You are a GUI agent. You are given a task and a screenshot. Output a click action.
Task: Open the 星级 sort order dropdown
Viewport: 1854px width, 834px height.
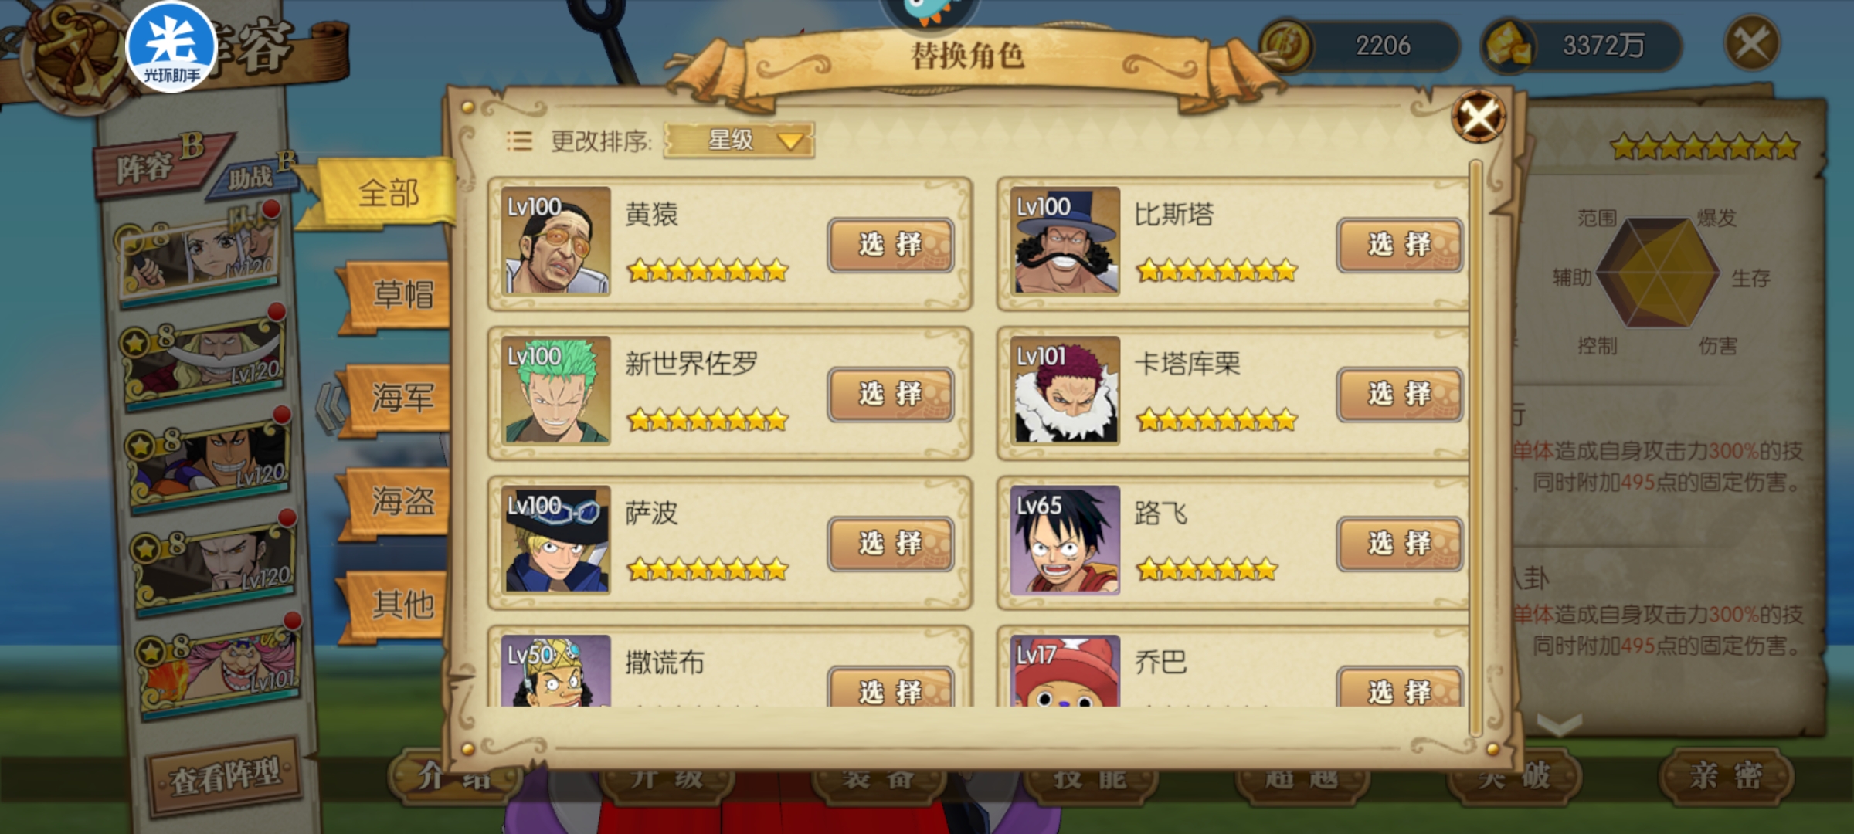739,141
